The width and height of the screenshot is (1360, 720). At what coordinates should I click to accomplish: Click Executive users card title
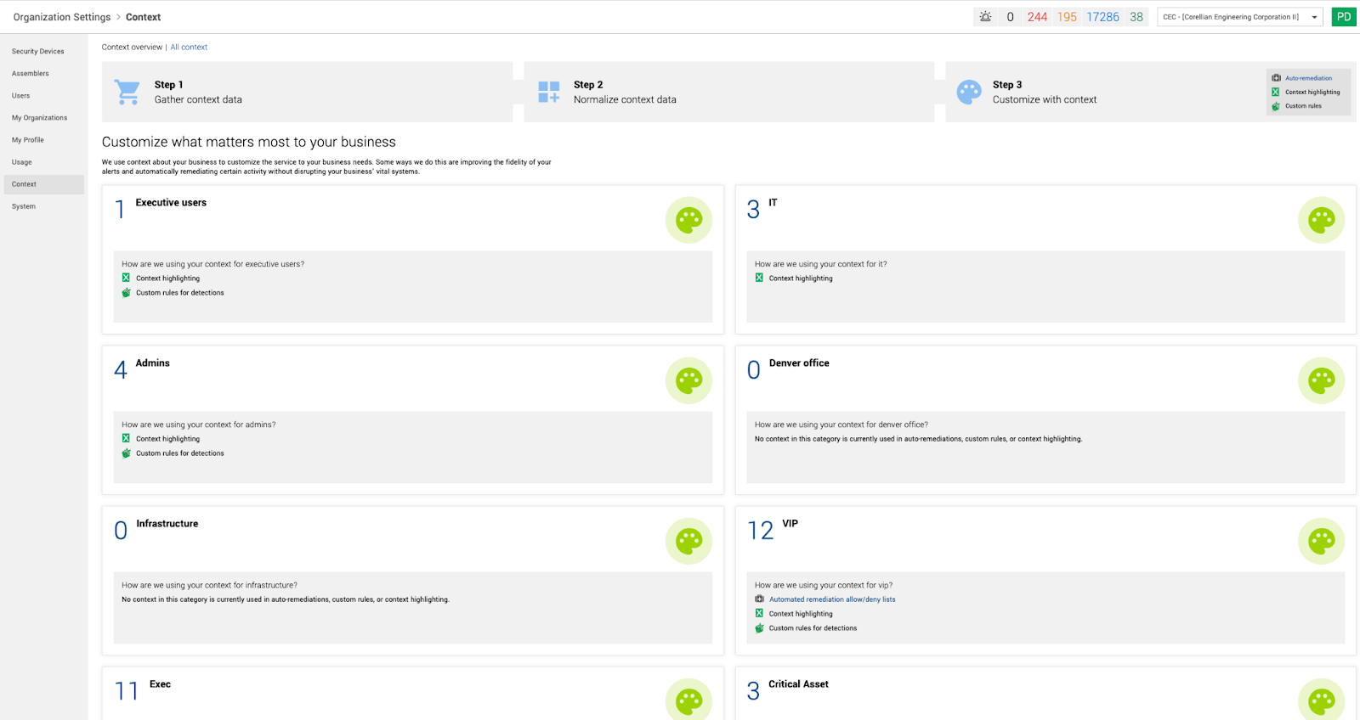pyautogui.click(x=171, y=202)
